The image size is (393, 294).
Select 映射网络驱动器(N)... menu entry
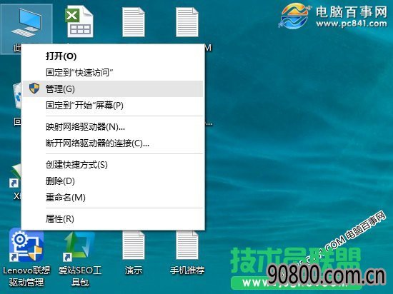pyautogui.click(x=113, y=127)
